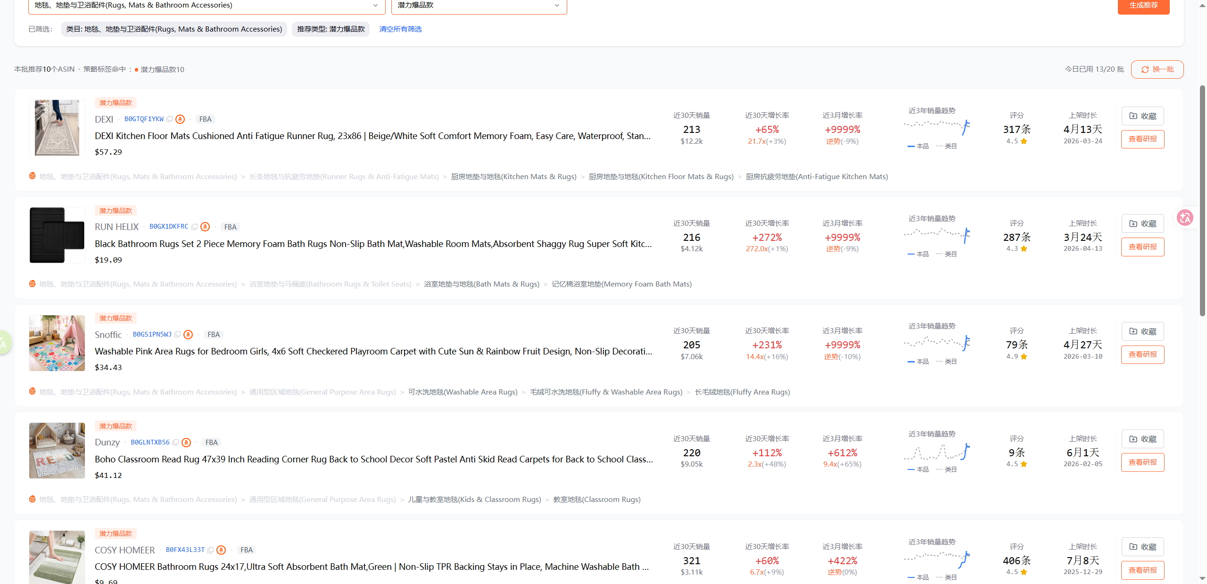This screenshot has width=1207, height=584.
Task: View Dunzy 3-year sales trend chart
Action: (936, 452)
